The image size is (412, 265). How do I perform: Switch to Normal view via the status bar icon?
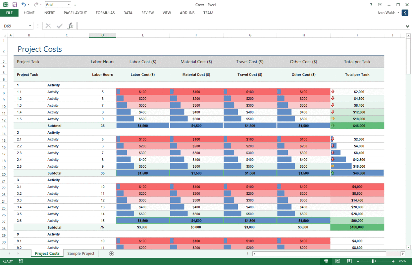tap(326, 261)
